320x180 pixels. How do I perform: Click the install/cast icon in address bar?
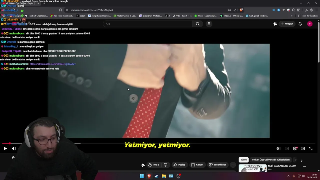229,10
